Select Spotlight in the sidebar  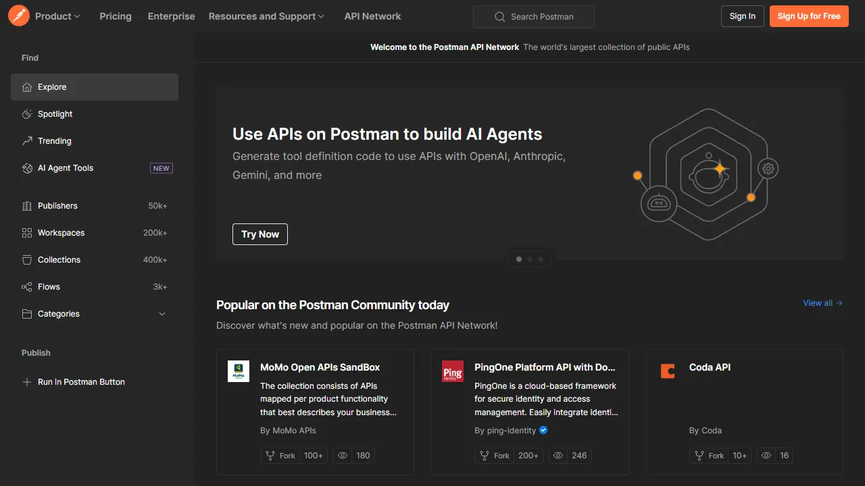pyautogui.click(x=95, y=114)
